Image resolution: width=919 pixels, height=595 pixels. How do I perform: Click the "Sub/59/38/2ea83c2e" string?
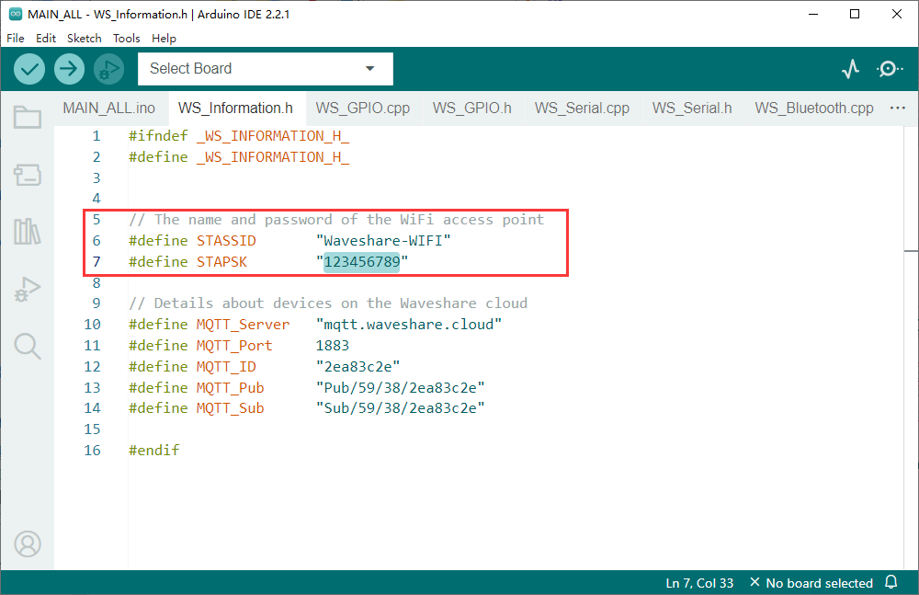(401, 407)
